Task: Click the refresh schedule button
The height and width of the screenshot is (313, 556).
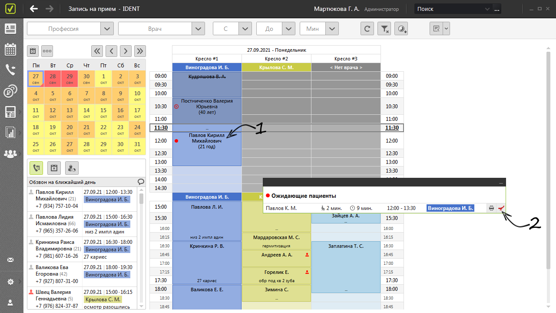Action: 367,29
